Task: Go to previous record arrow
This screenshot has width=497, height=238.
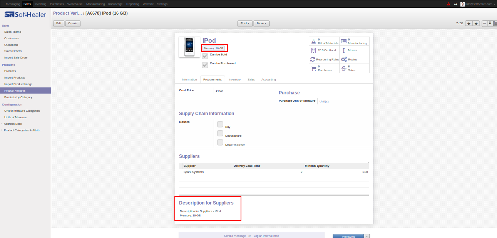Action: (x=469, y=23)
